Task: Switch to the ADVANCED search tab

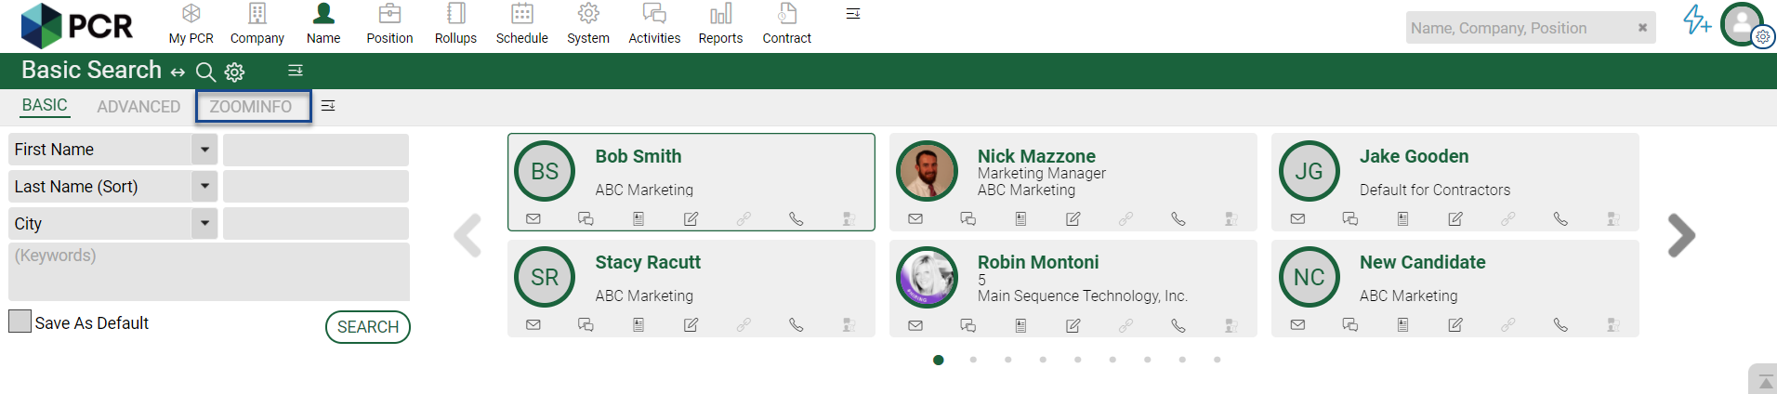Action: click(138, 107)
